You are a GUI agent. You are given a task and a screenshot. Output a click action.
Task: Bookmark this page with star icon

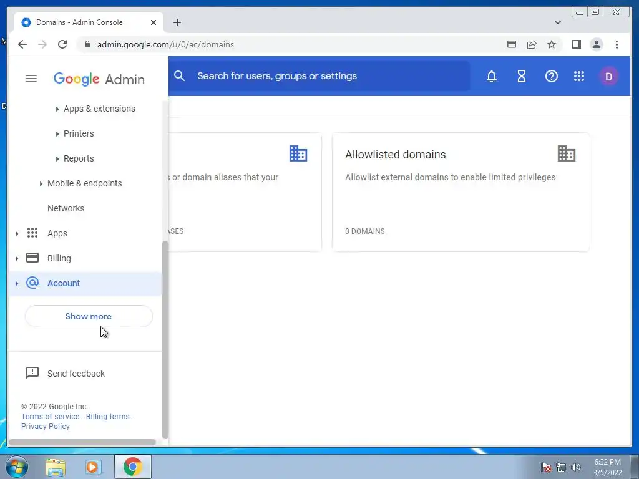[552, 44]
